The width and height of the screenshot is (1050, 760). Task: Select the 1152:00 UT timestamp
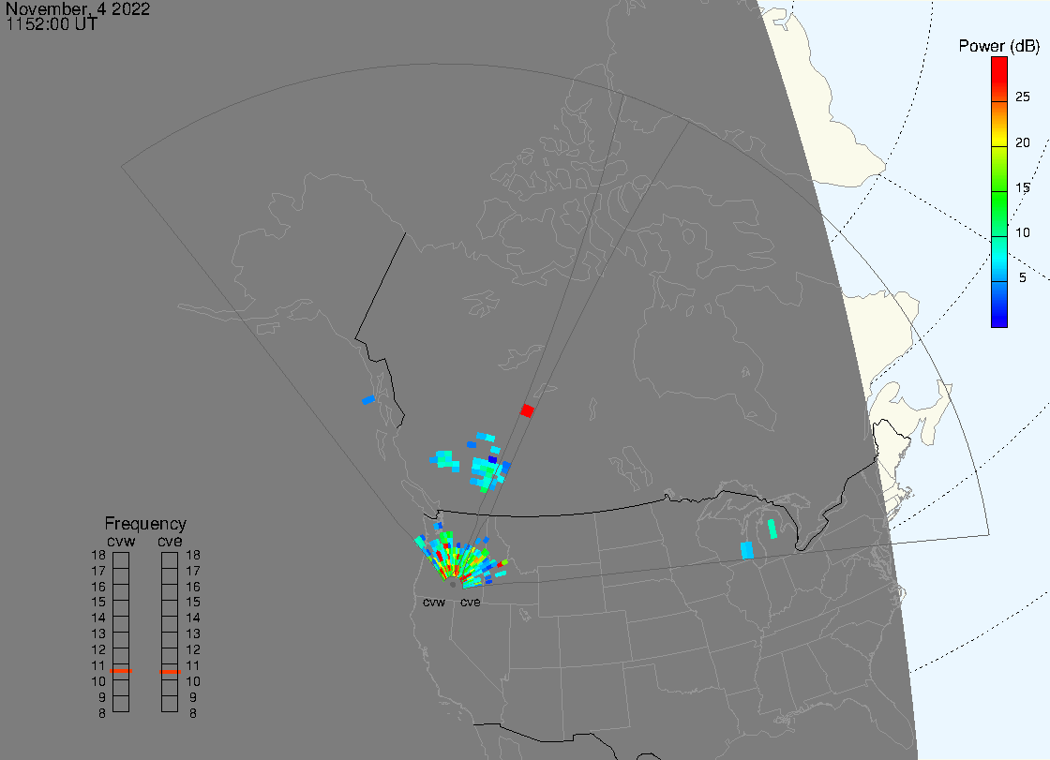coord(52,24)
